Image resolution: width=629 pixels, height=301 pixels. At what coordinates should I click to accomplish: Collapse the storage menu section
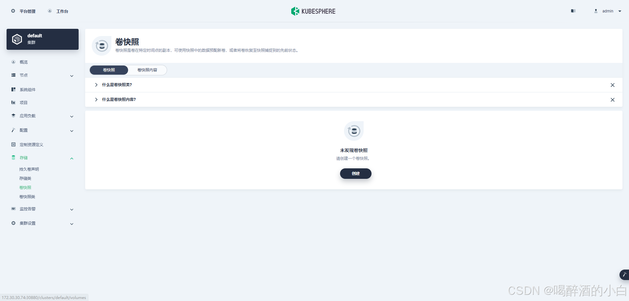pos(72,159)
